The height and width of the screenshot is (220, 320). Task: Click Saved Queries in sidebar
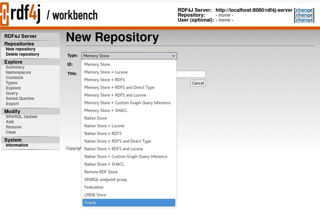(20, 99)
